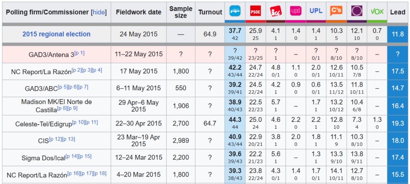The image size is (410, 184).
Task: Open reference p 15 for Sigma Dos/Ical
Action: click(87, 156)
